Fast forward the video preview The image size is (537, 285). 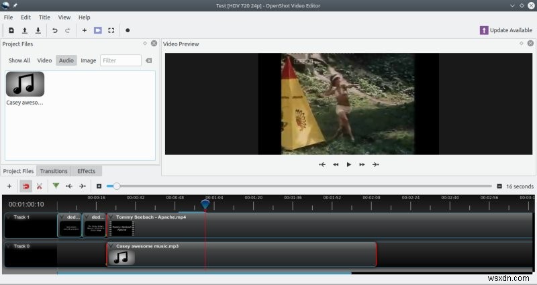362,164
